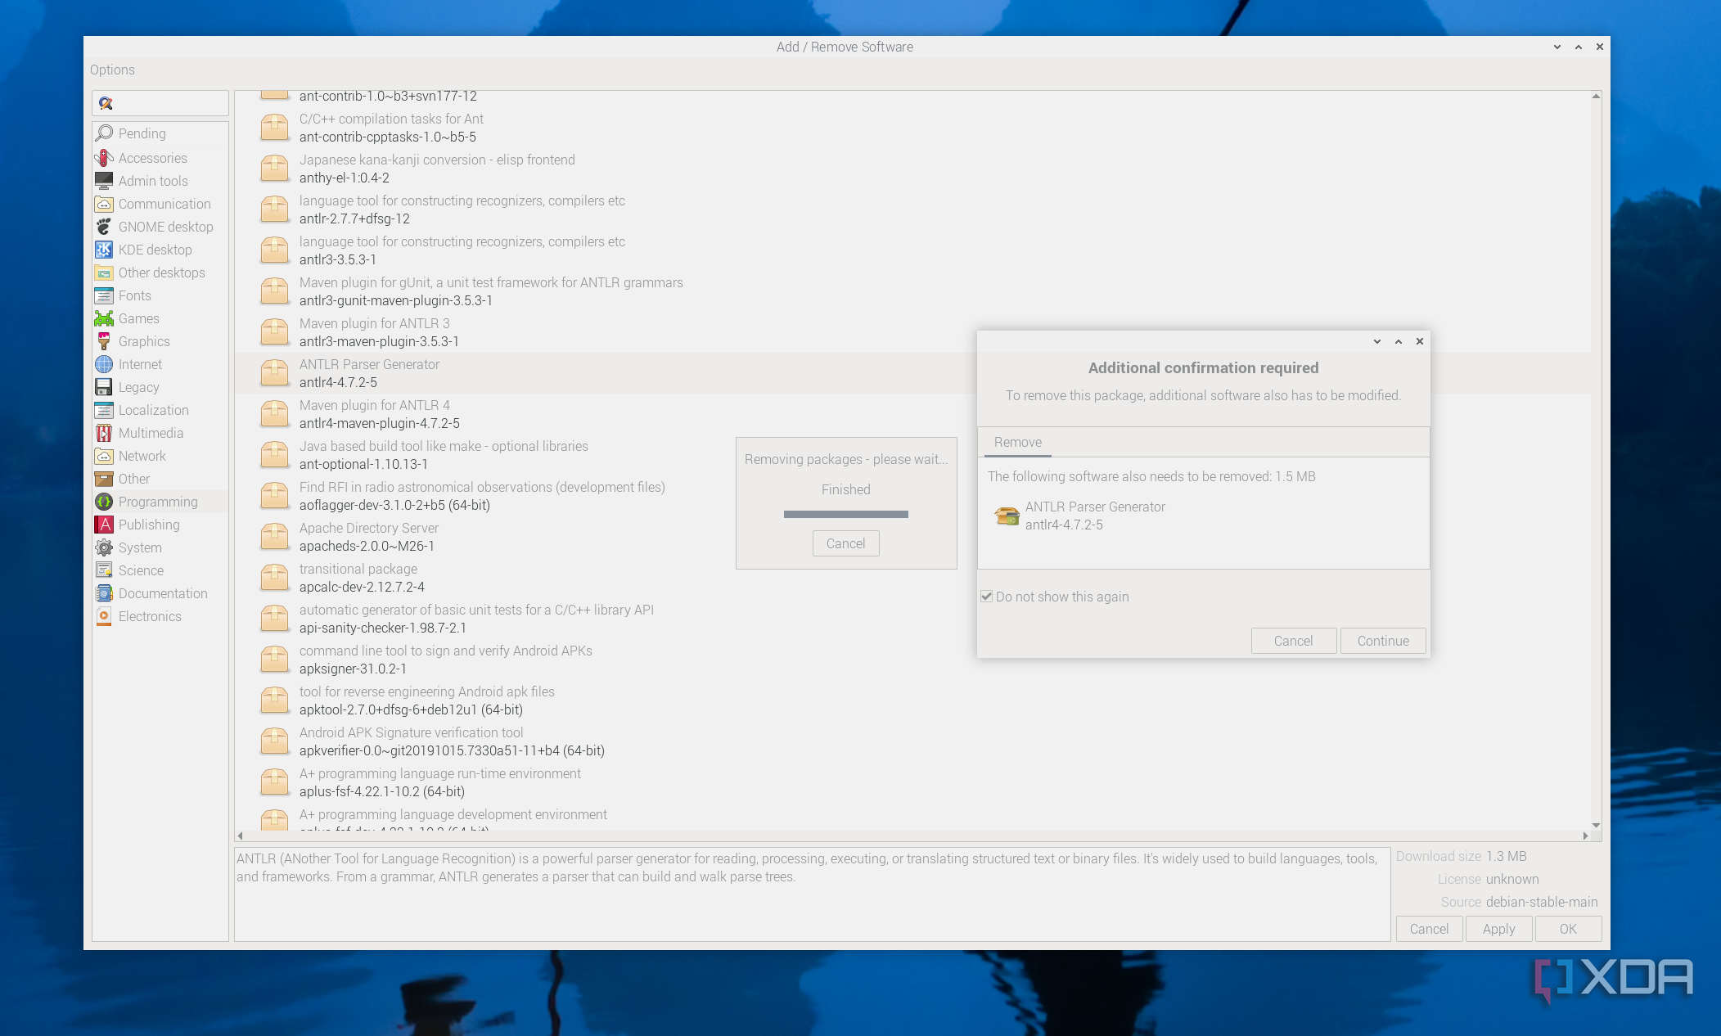Focus the package search field
1721x1036 pixels.
point(168,103)
